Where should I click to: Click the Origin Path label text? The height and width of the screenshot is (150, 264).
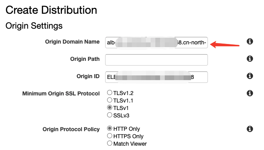coord(85,59)
